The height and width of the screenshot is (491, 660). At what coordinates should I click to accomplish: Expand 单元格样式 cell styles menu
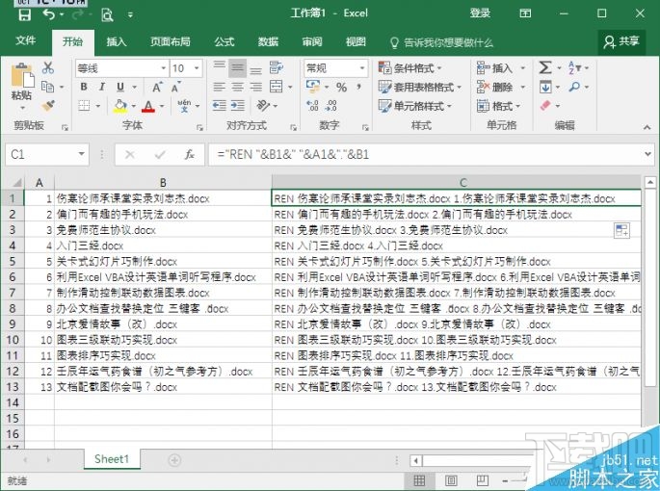(x=414, y=106)
